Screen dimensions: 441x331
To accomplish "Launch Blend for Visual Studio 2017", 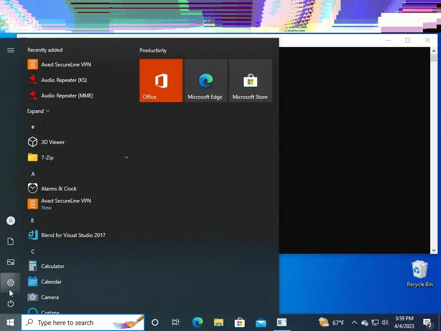I will click(x=79, y=235).
